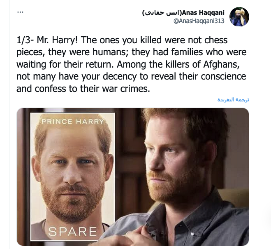Click the Anas Haqqani display name

(x=203, y=13)
